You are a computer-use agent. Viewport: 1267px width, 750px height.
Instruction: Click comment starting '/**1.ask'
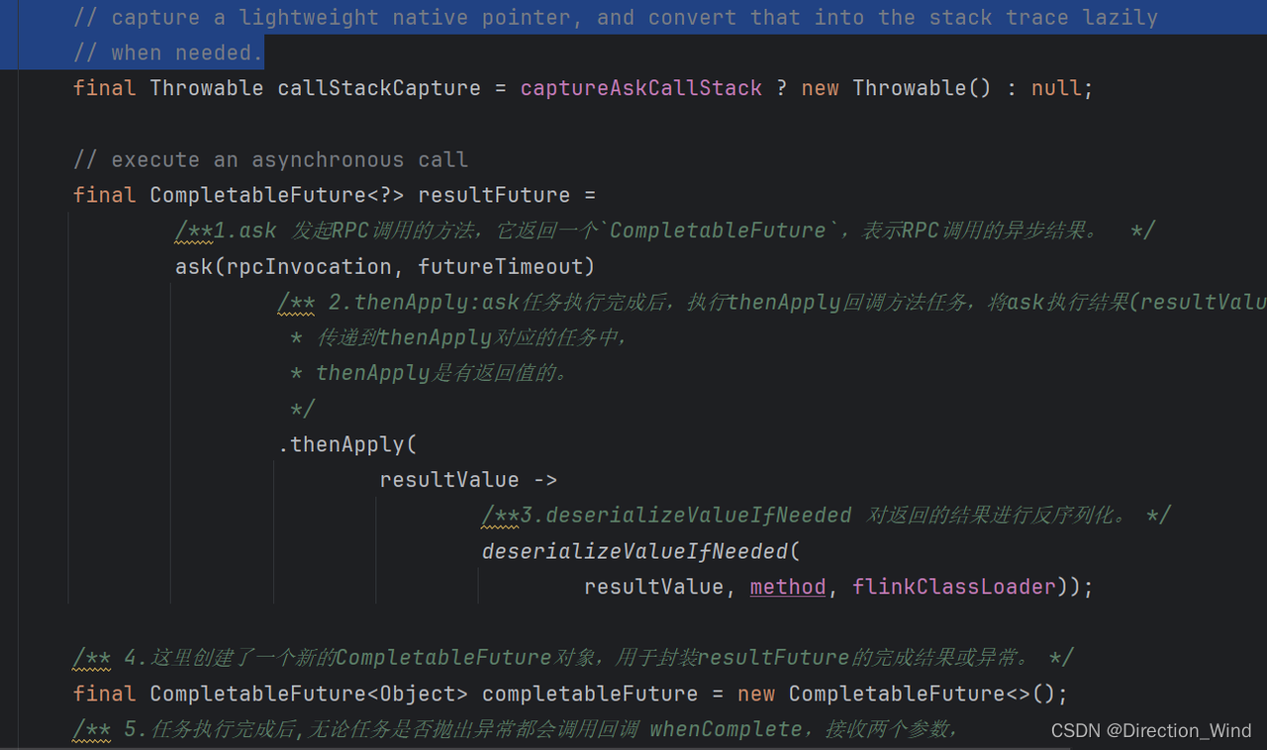(664, 231)
